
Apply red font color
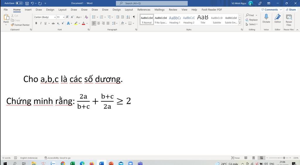(x=83, y=23)
